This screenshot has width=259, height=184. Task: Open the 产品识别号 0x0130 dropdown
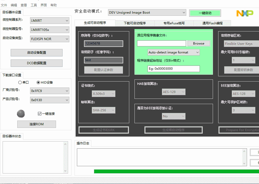(49, 100)
